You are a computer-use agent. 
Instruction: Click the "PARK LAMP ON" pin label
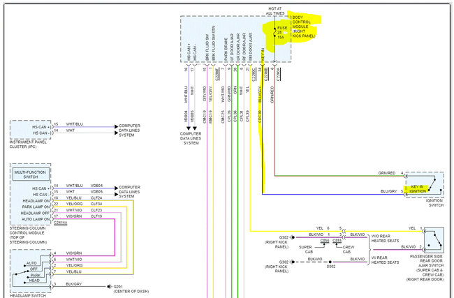click(x=36, y=207)
